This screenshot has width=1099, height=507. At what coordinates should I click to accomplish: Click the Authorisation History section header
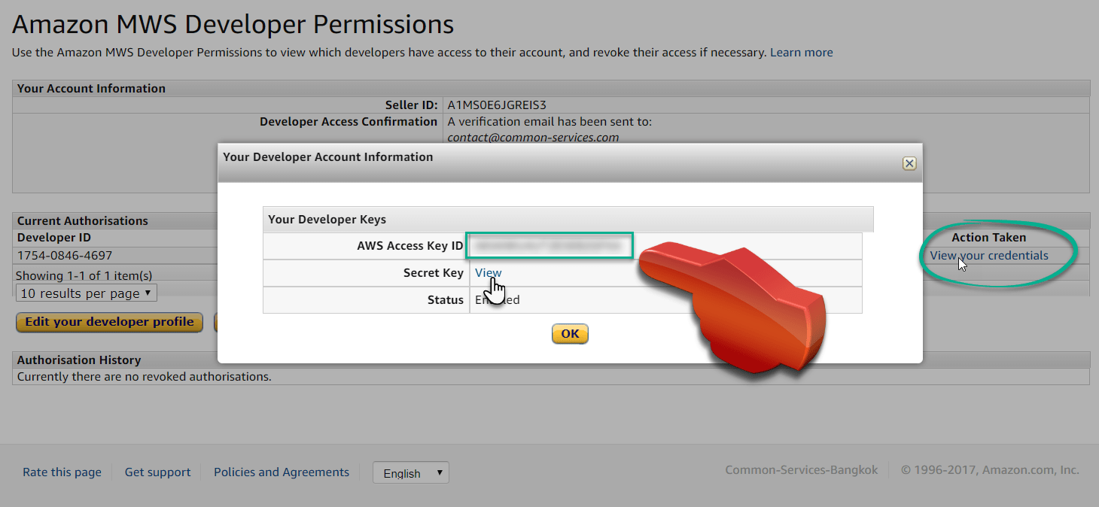point(79,360)
